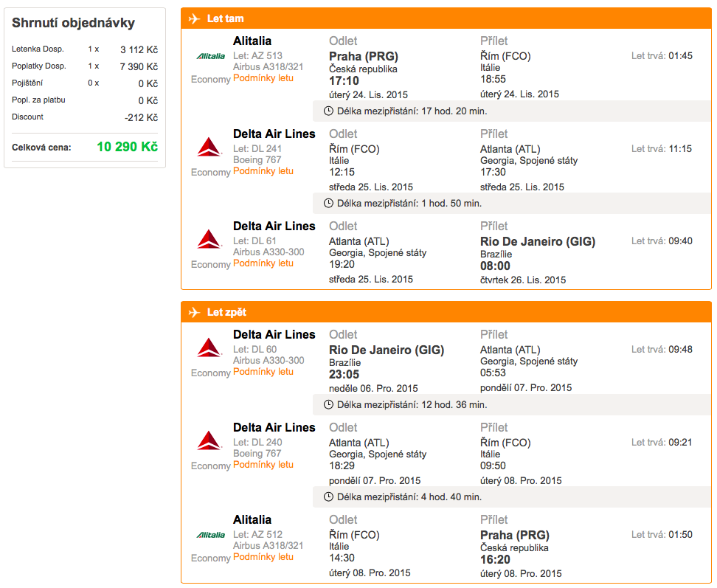View Podmínky letu for flight DL 61
The image size is (717, 588).
click(x=263, y=263)
